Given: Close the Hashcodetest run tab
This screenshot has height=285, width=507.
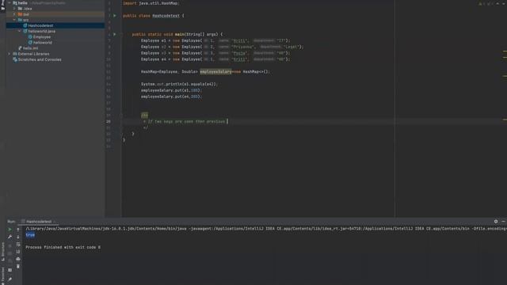Looking at the screenshot, I should tap(55, 222).
